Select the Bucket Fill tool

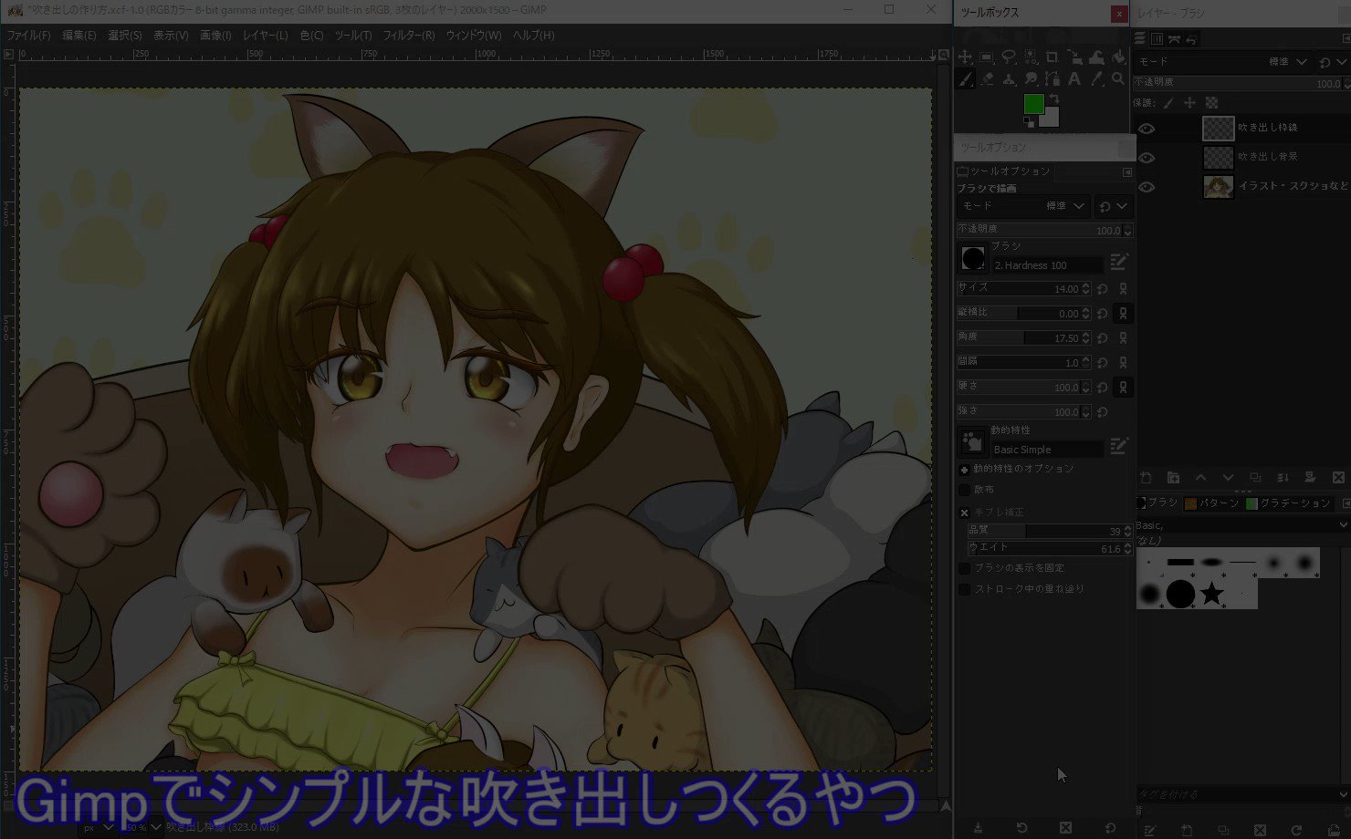1118,57
